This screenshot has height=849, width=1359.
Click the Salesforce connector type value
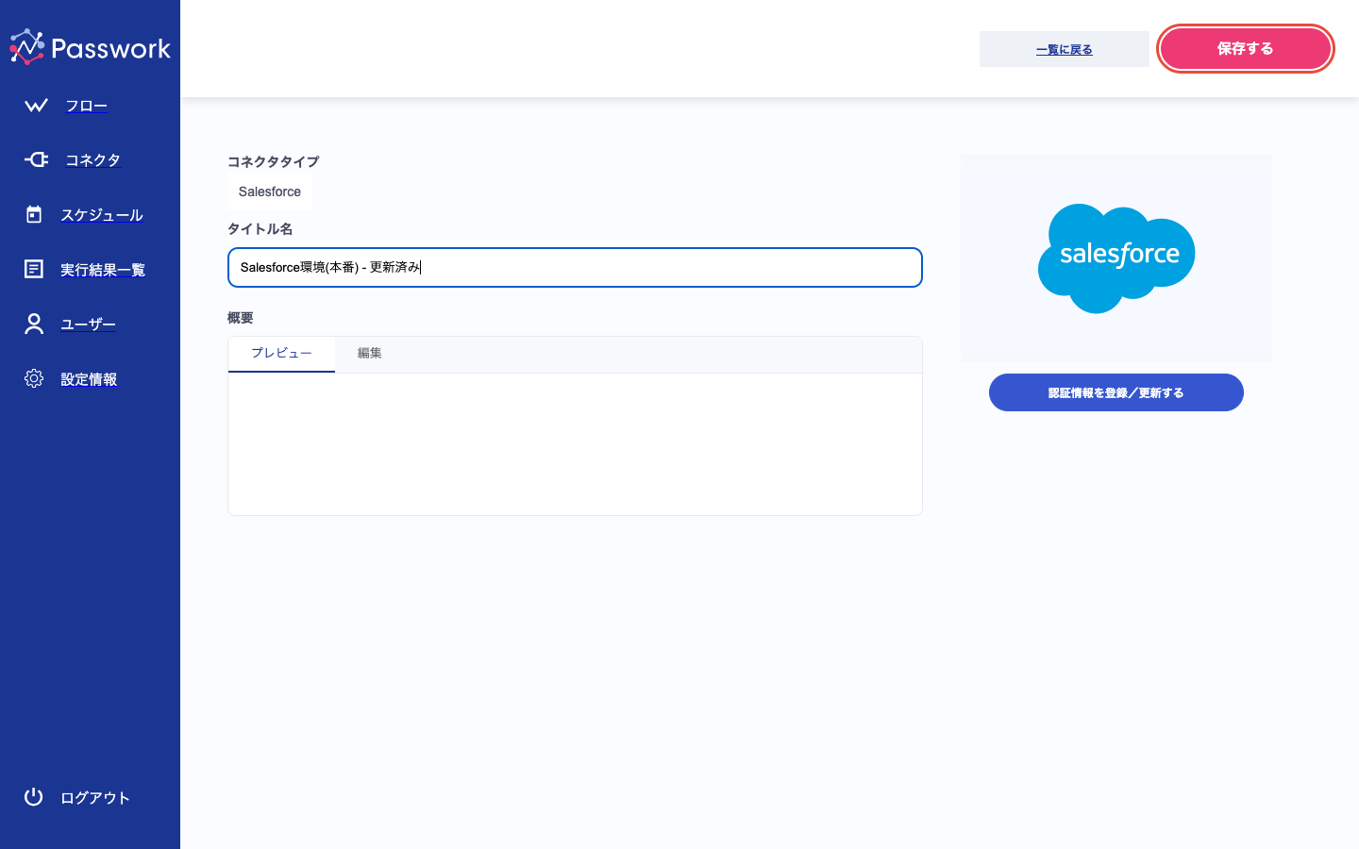270,191
